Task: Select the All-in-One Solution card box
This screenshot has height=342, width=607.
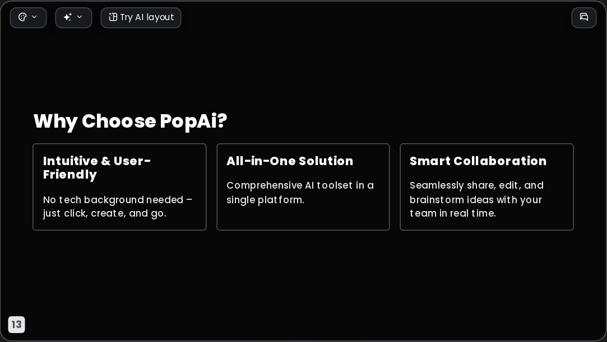Action: [x=303, y=187]
